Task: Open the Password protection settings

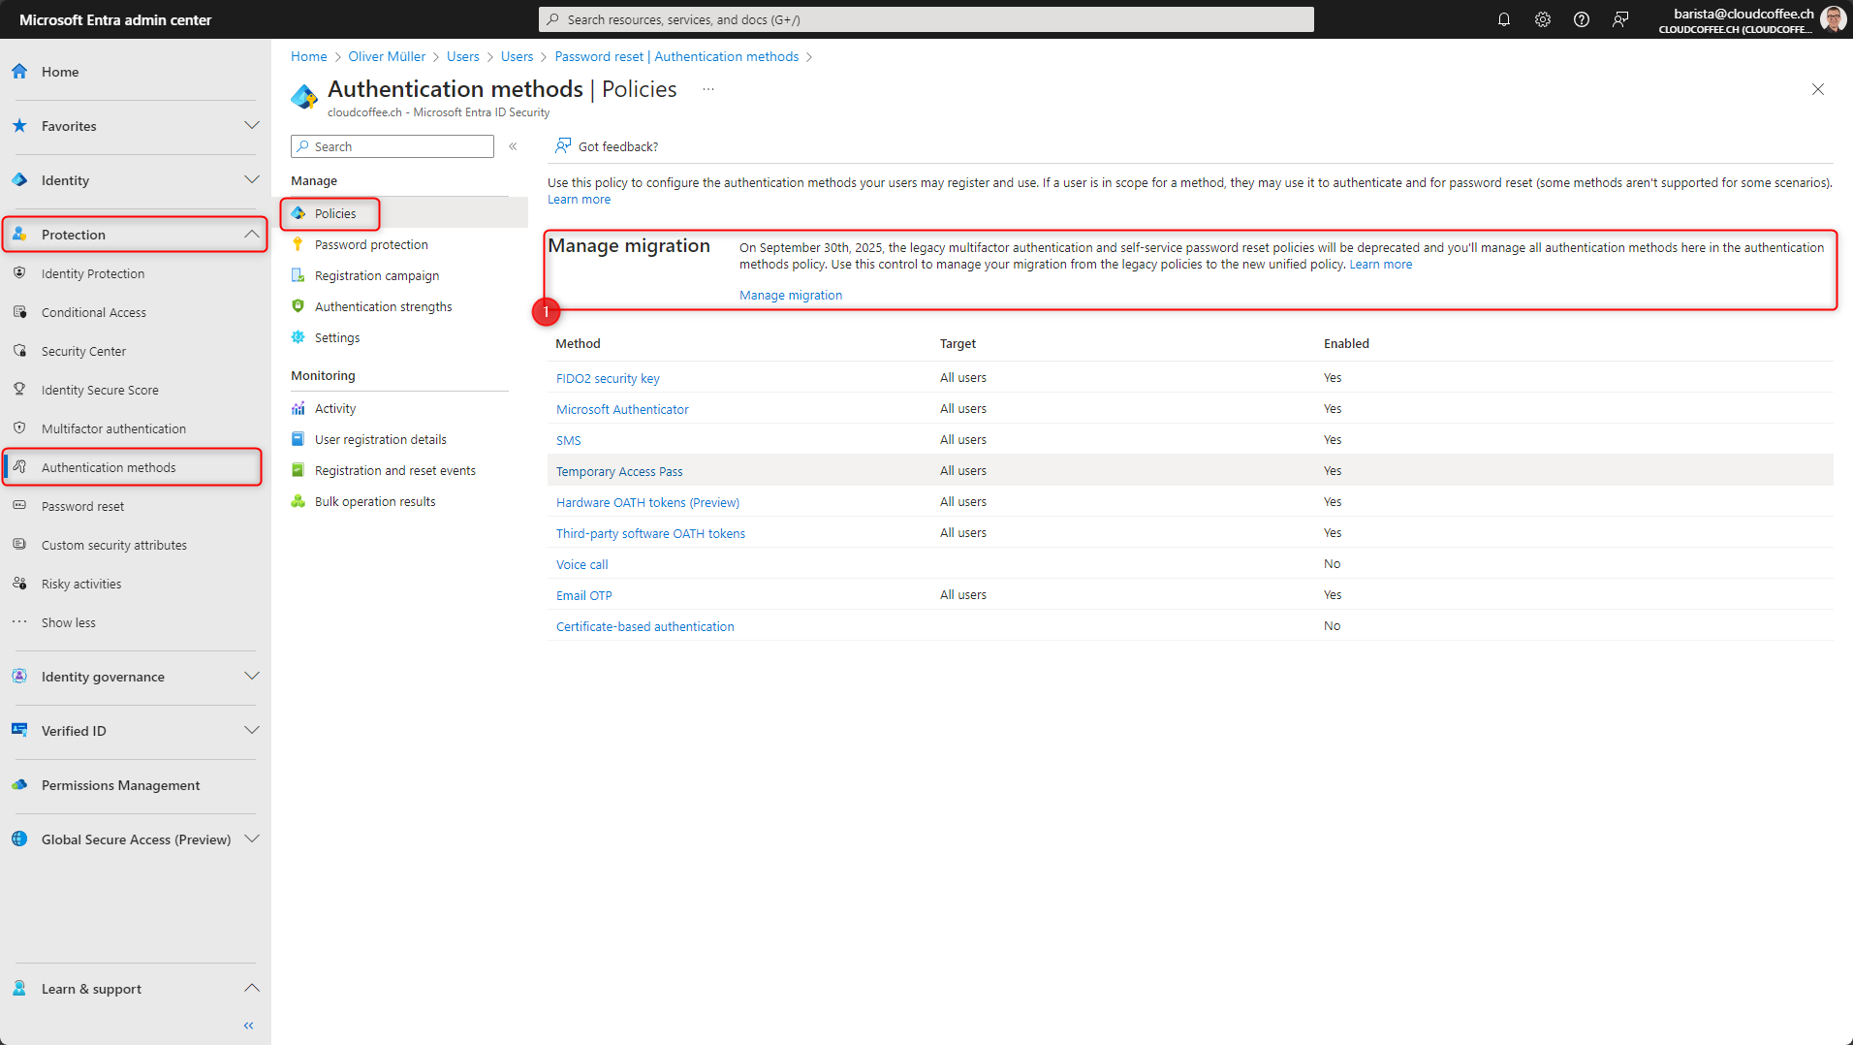Action: pos(372,244)
